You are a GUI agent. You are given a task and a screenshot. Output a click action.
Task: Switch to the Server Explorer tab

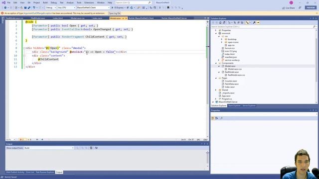249,105
